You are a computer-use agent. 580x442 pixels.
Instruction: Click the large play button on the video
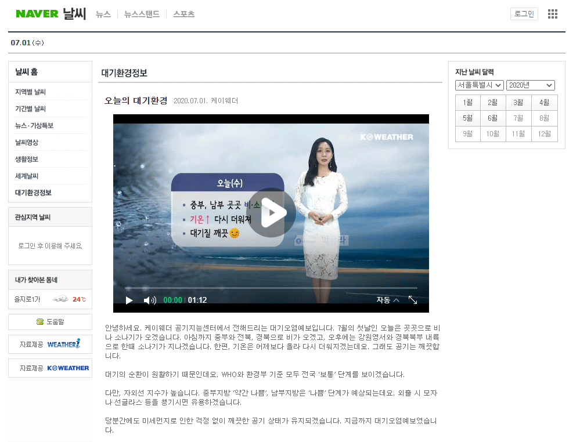(x=271, y=213)
